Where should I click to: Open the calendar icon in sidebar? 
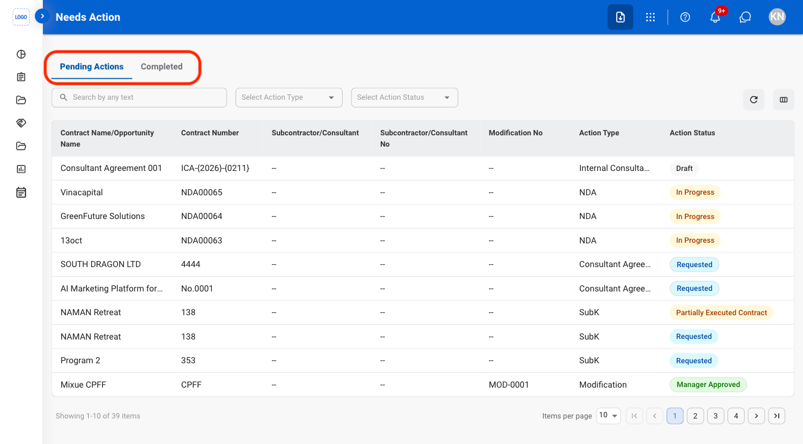21,192
